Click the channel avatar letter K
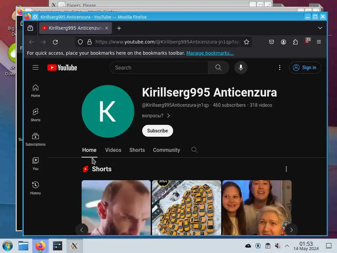The width and height of the screenshot is (337, 253). [x=108, y=111]
